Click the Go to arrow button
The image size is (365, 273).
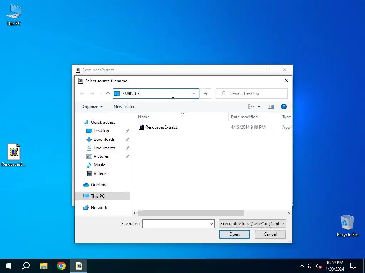pos(205,93)
